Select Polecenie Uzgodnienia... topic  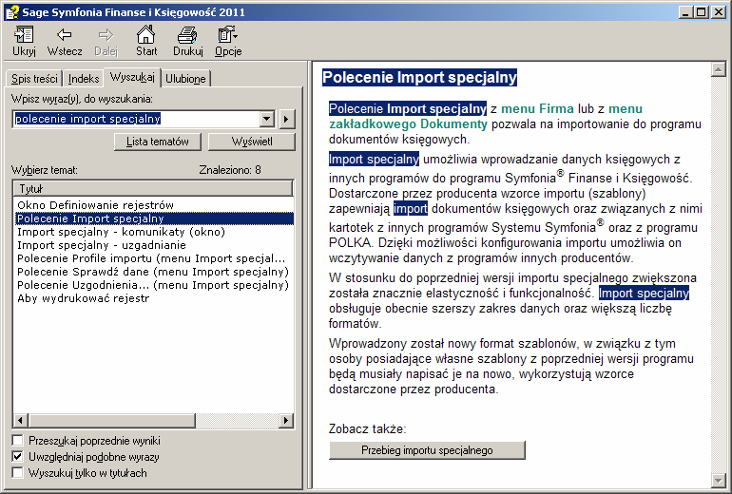153,285
